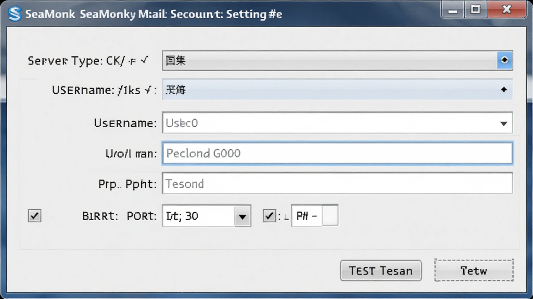Viewport: 533px width, 299px height.
Task: Click the TEST Tesan button
Action: 380,270
